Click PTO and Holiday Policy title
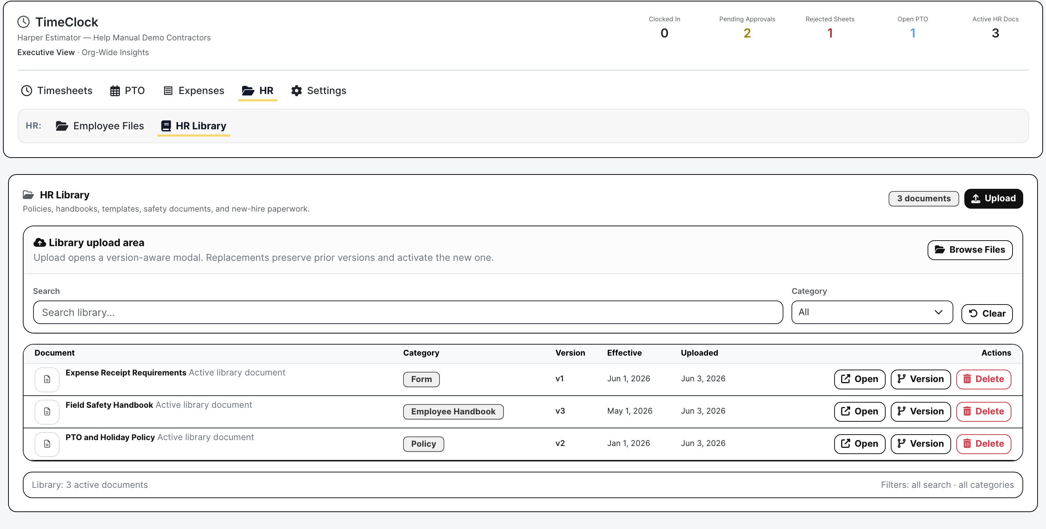The image size is (1046, 529). (110, 438)
